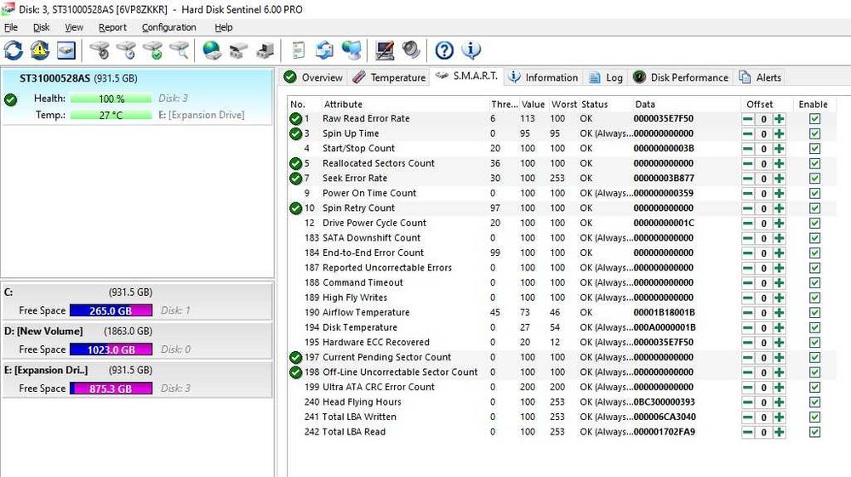The image size is (851, 477).
Task: Click the Offset value field for Spin Up Time
Action: pyautogui.click(x=763, y=133)
